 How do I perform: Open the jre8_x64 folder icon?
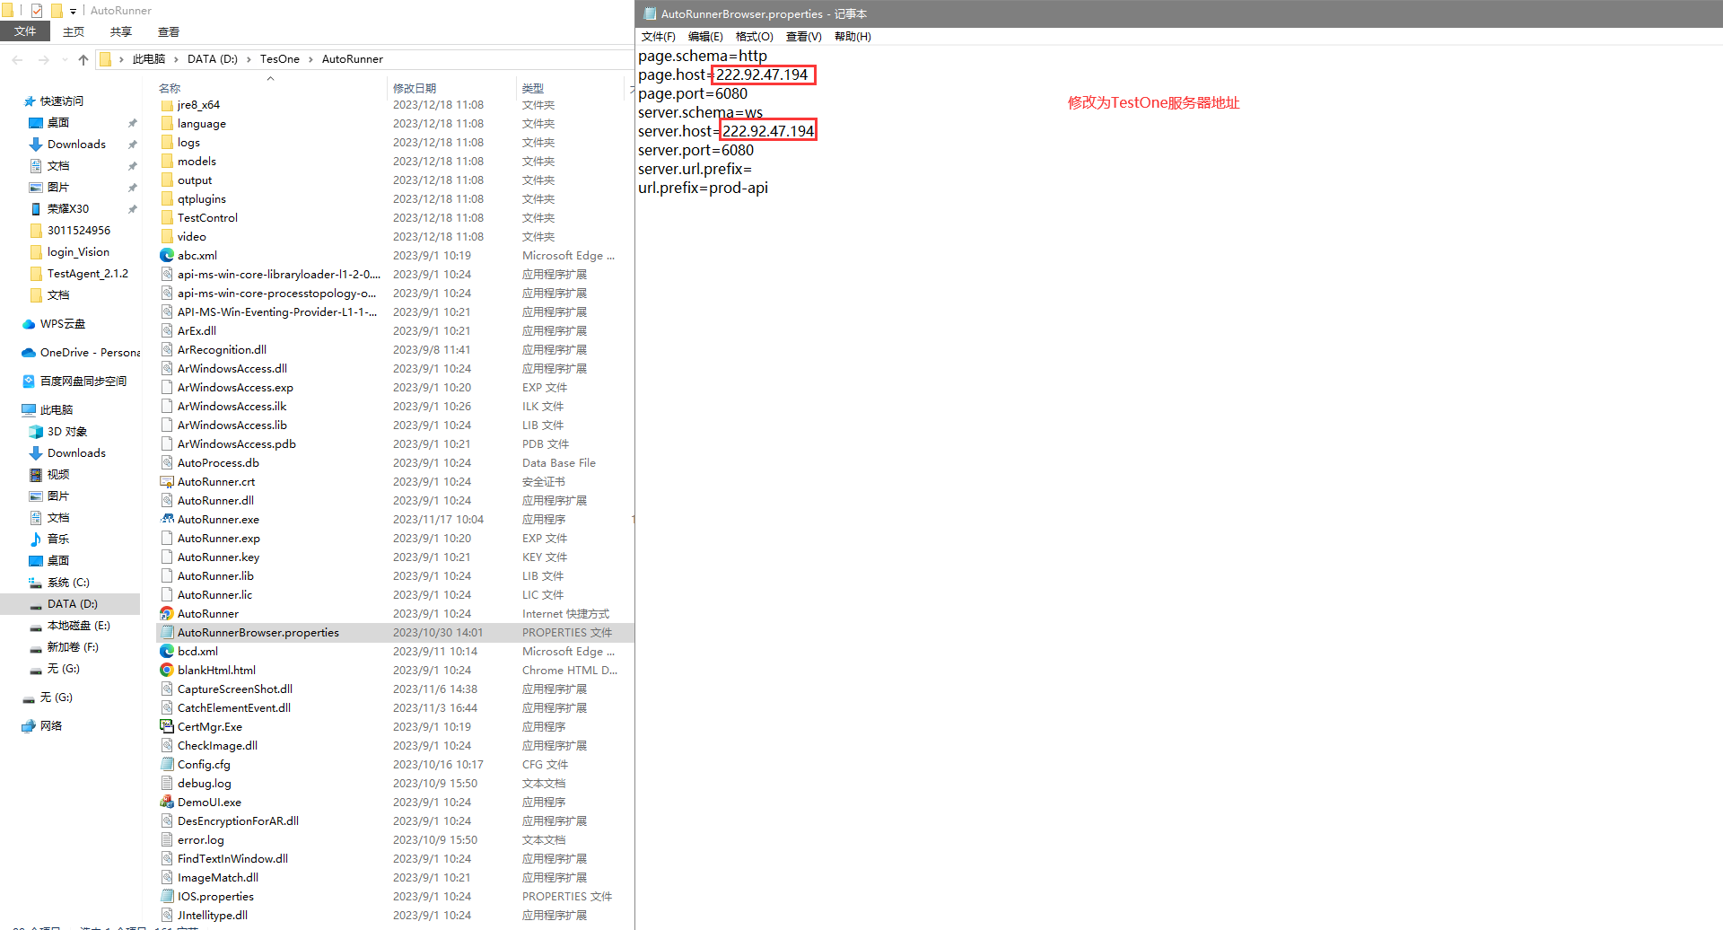point(167,105)
